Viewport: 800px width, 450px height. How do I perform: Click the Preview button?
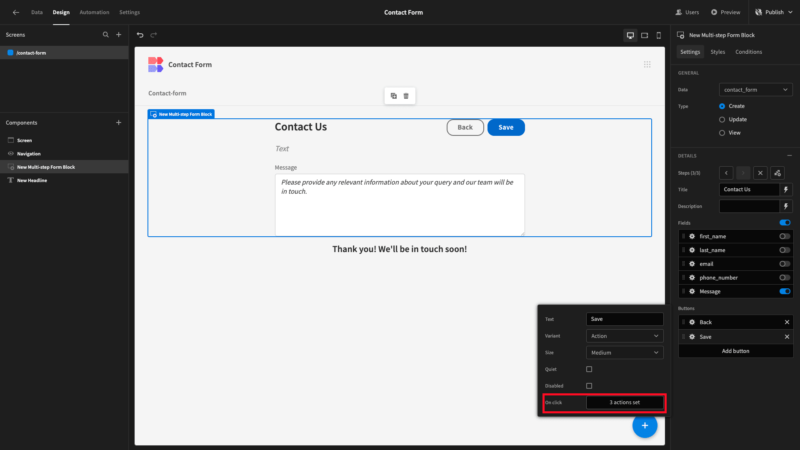pyautogui.click(x=726, y=12)
